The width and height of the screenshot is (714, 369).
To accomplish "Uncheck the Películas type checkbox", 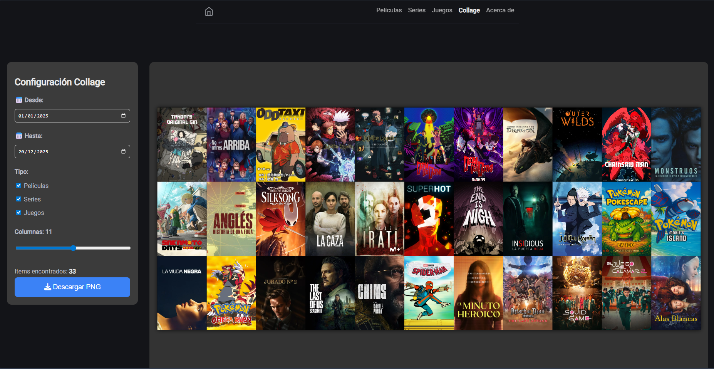I will [18, 185].
